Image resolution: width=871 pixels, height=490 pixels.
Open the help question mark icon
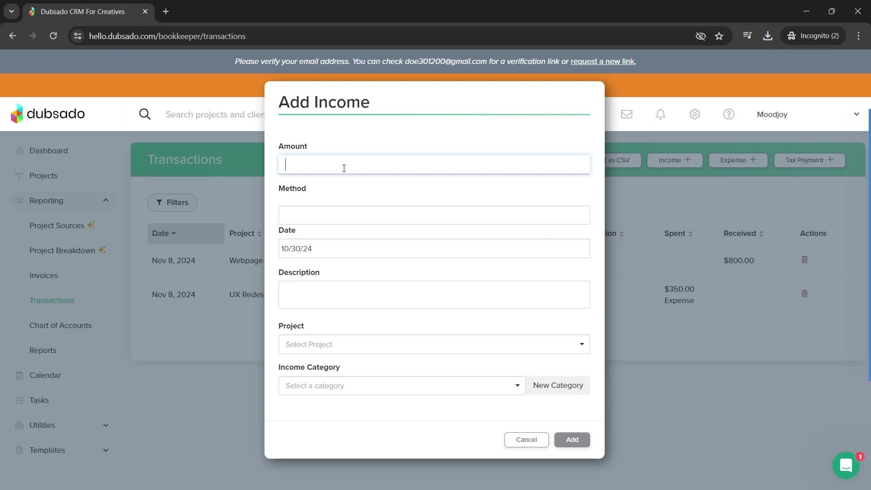[x=729, y=114]
